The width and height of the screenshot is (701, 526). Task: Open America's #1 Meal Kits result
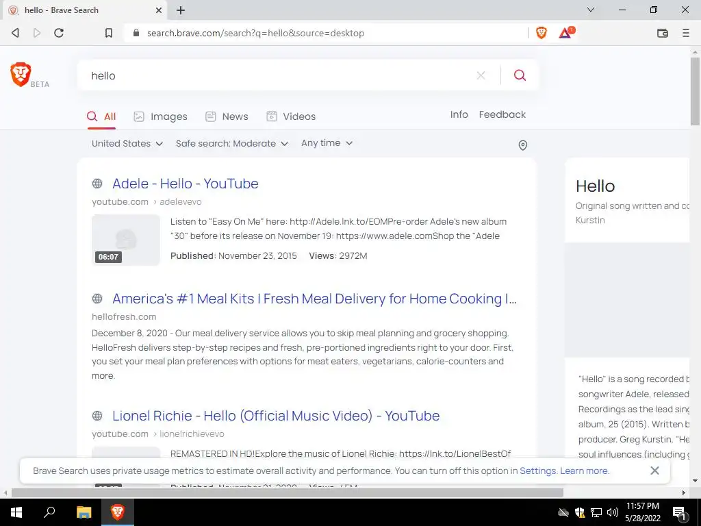(x=314, y=299)
